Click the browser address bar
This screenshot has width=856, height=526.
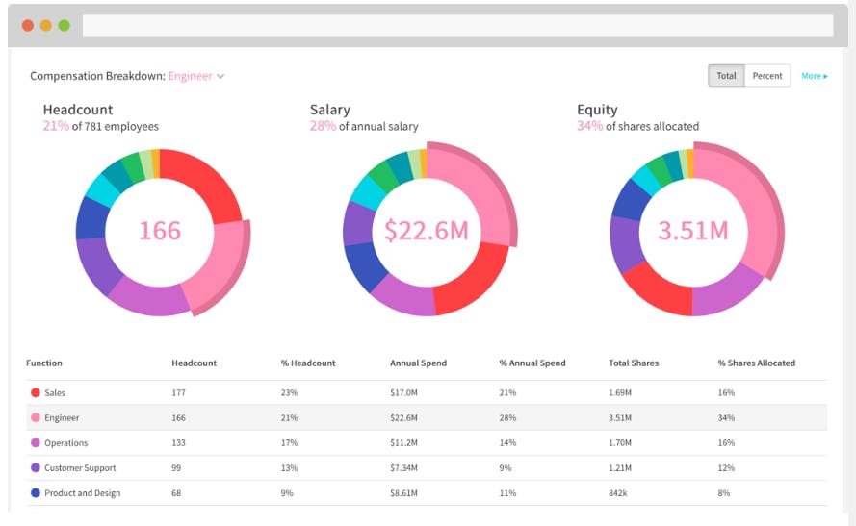pos(457,25)
